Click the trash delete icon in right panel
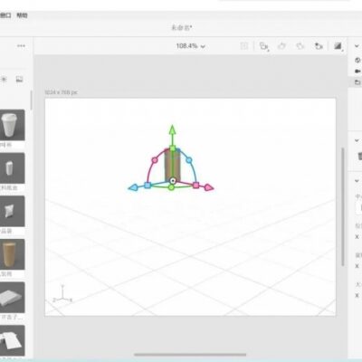The width and height of the screenshot is (362, 362). point(359,156)
